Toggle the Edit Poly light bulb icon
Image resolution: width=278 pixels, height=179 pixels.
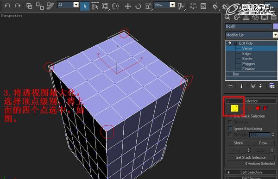point(230,43)
